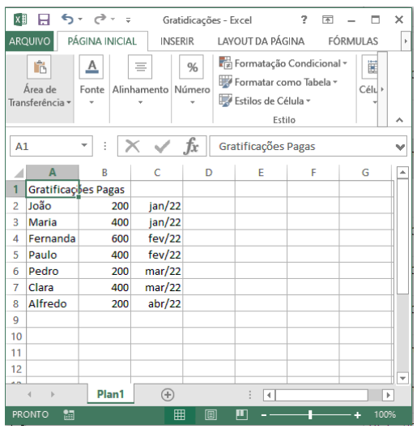Open the Células group dropdown
Image resolution: width=417 pixels, height=429 pixels.
(375, 102)
